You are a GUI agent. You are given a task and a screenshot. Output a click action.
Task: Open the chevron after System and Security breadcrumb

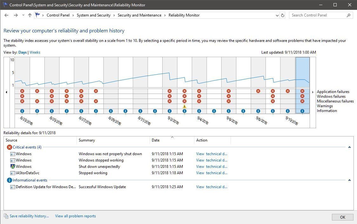click(114, 15)
